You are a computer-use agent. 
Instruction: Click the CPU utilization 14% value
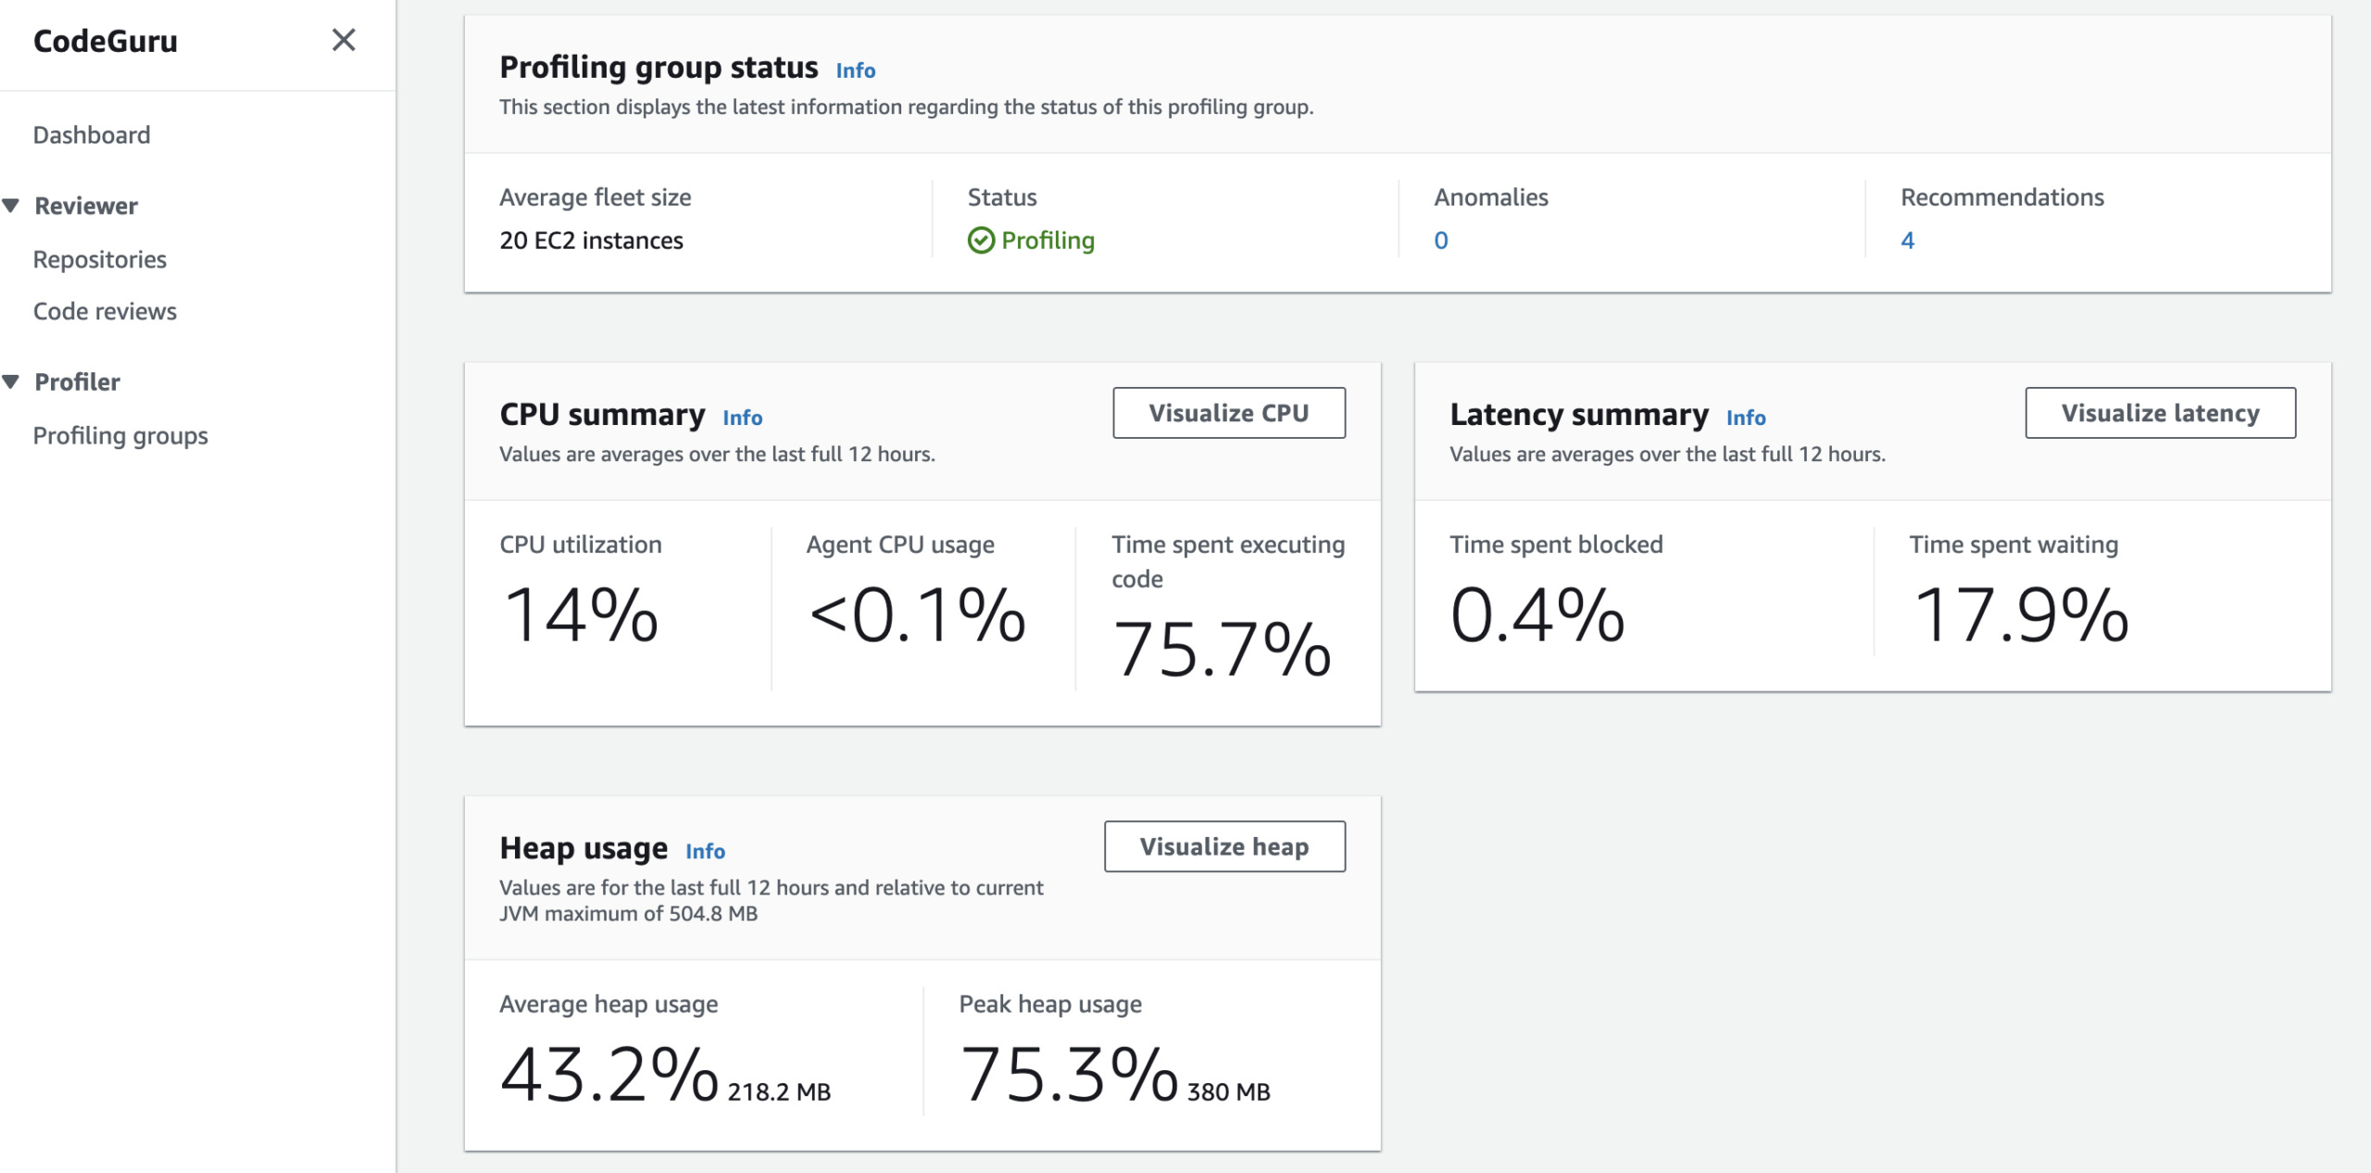[x=582, y=613]
